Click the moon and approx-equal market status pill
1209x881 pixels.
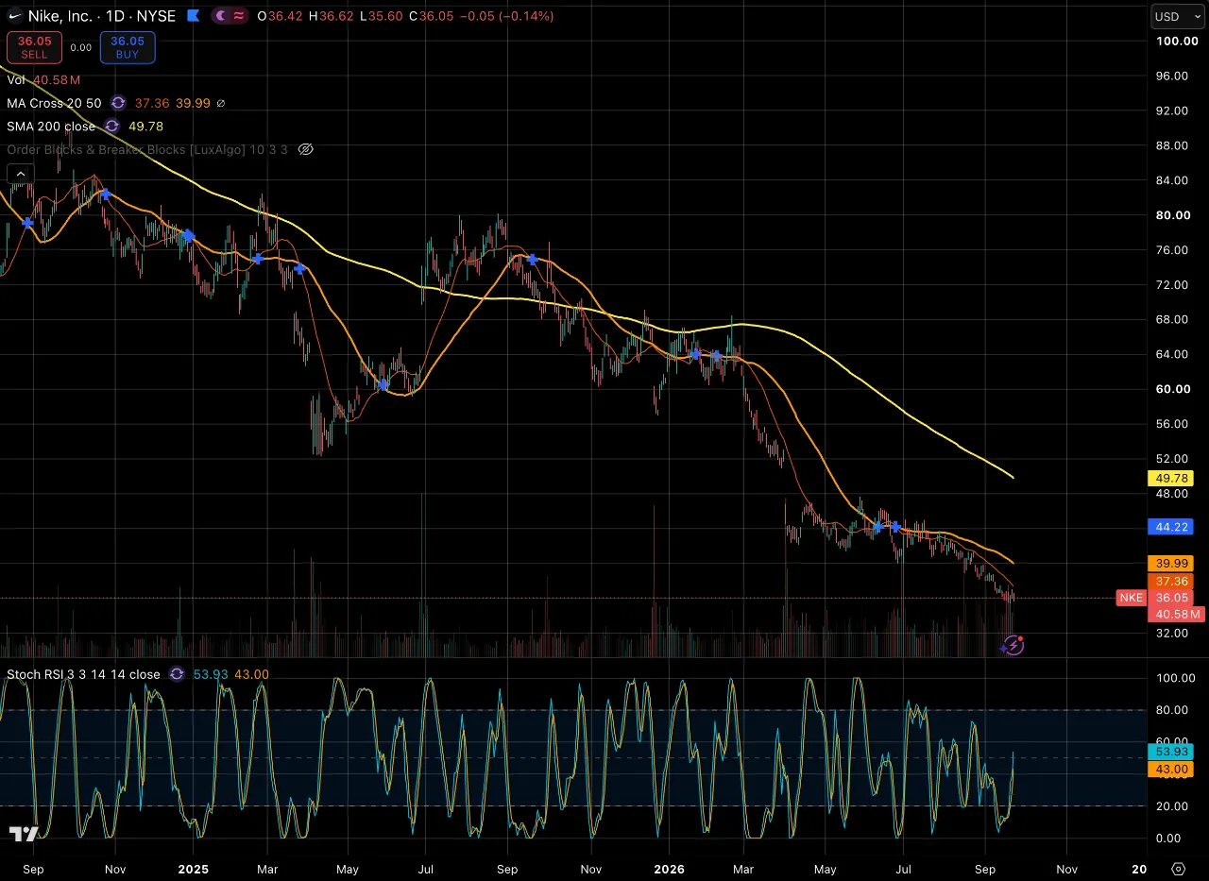pos(230,16)
